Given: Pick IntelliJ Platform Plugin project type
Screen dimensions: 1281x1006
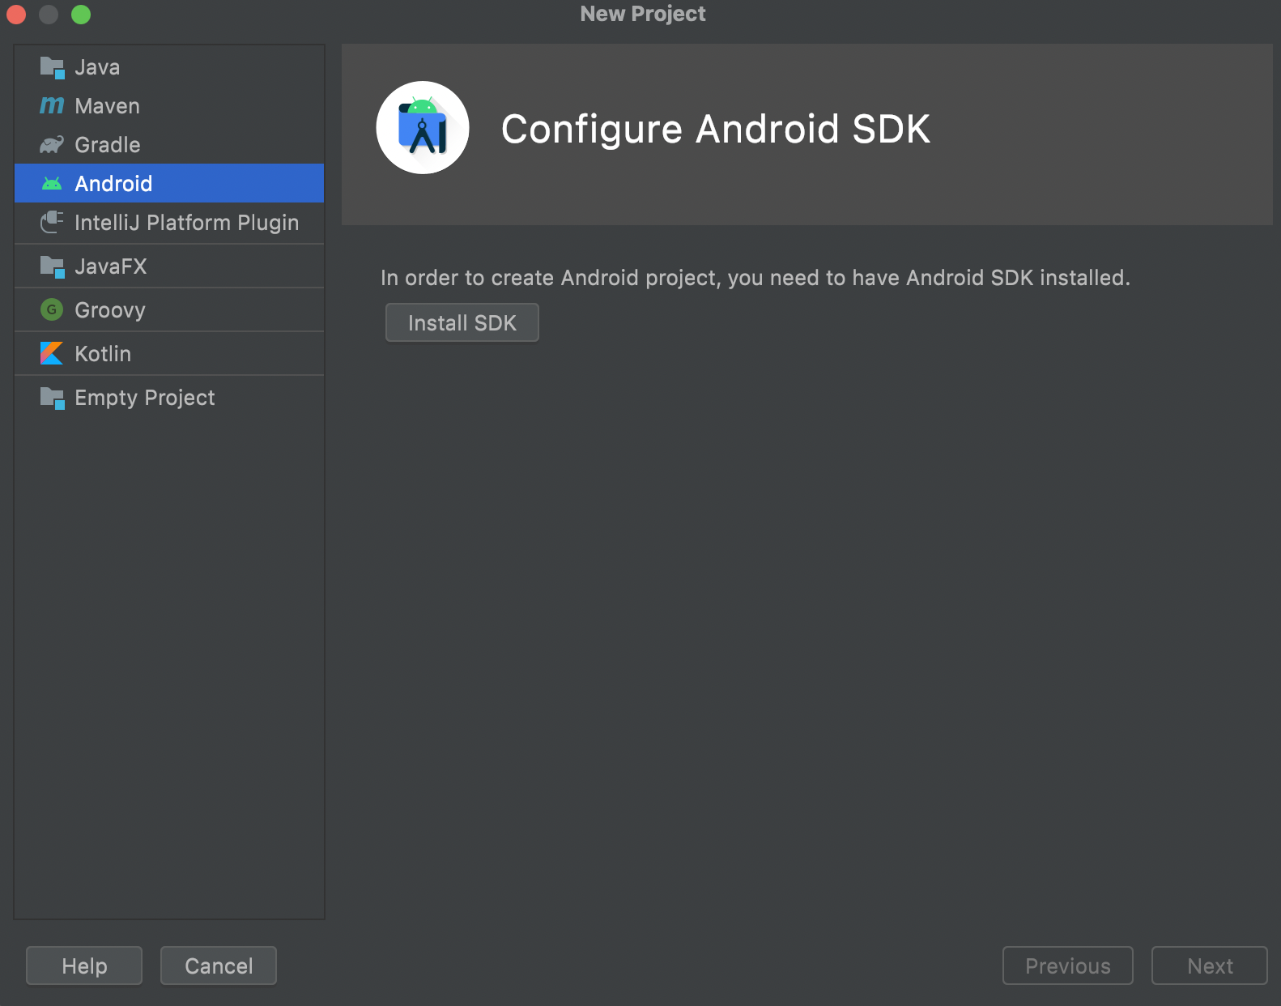Looking at the screenshot, I should [x=169, y=223].
